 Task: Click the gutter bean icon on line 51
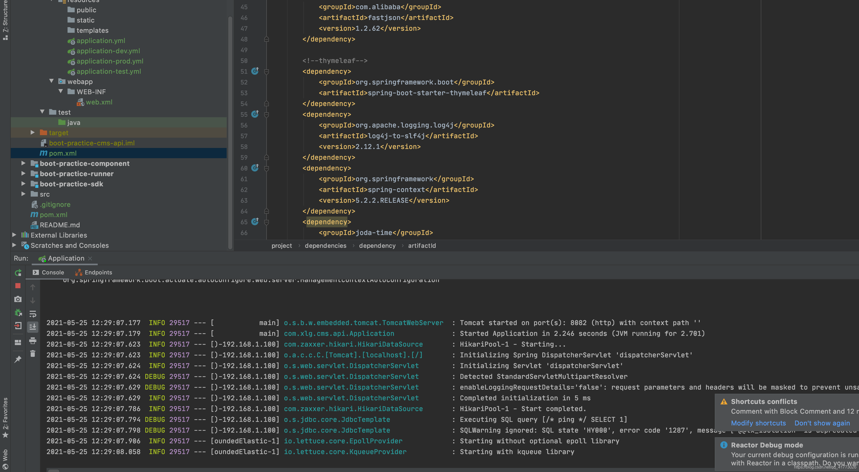[x=255, y=71]
